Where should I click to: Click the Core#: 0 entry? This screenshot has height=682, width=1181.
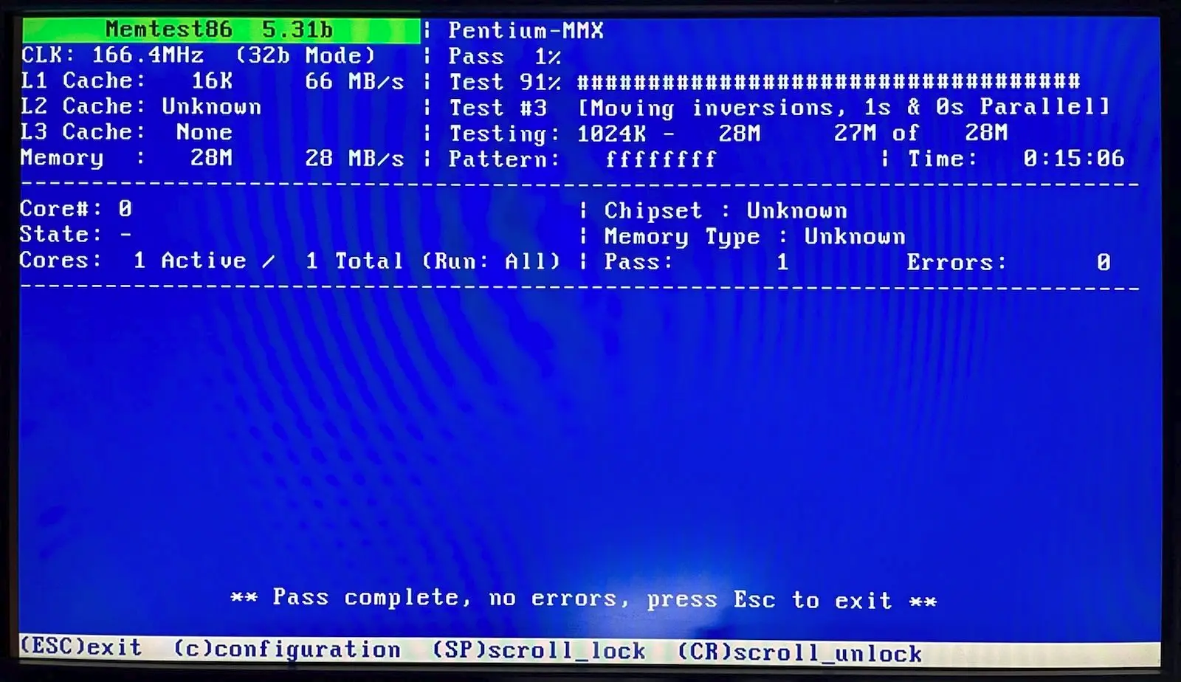[x=76, y=209]
